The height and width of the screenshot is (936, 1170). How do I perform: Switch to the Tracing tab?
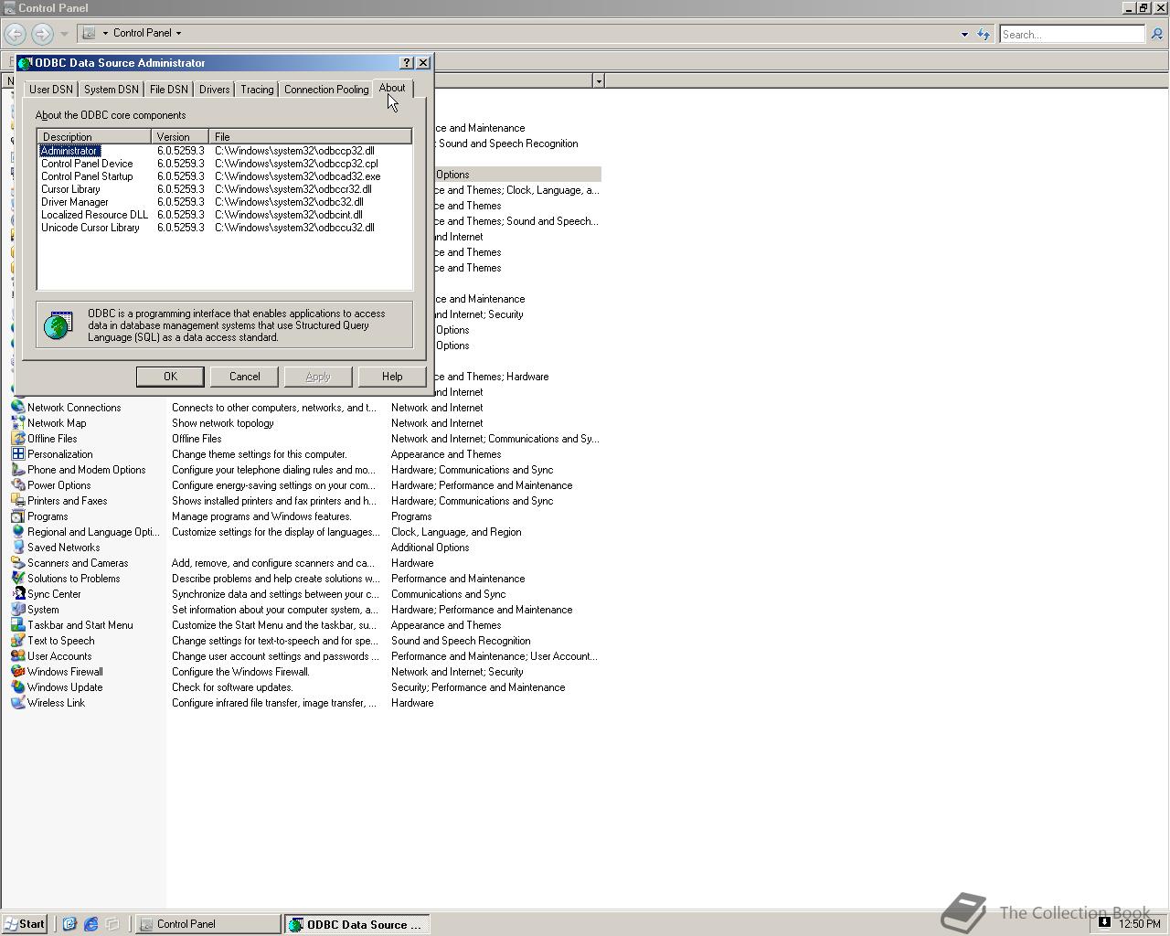[x=257, y=90]
